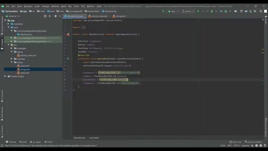Open the TODO tool window
Viewport: 268px width, 151px height.
tap(49, 142)
